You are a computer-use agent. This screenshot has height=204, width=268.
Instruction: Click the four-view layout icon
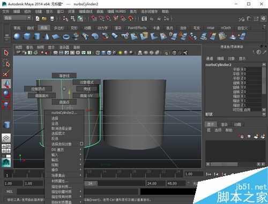(x=6, y=148)
